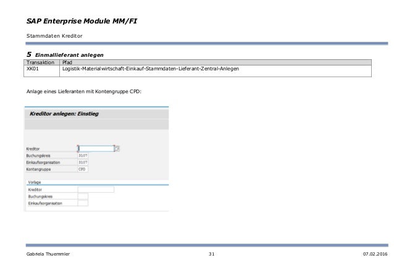Click the Kreditor input field
Image resolution: width=394 pixels, height=279 pixels.
click(96, 149)
